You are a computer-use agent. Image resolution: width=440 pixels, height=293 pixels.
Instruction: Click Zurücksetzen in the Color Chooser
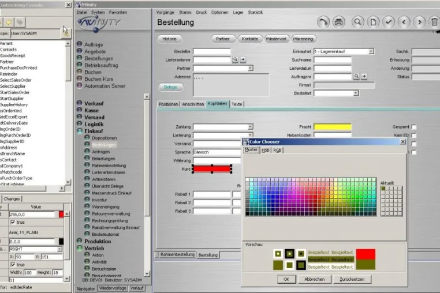pos(352,279)
